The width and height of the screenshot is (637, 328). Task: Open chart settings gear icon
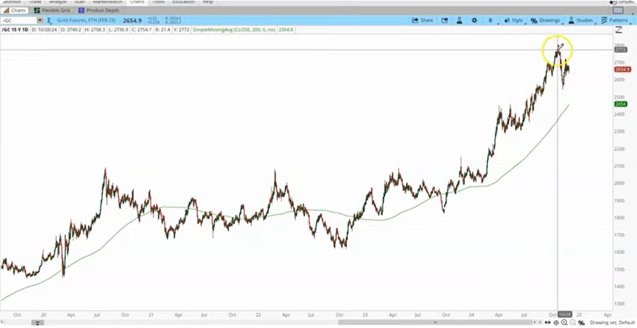pyautogui.click(x=474, y=20)
